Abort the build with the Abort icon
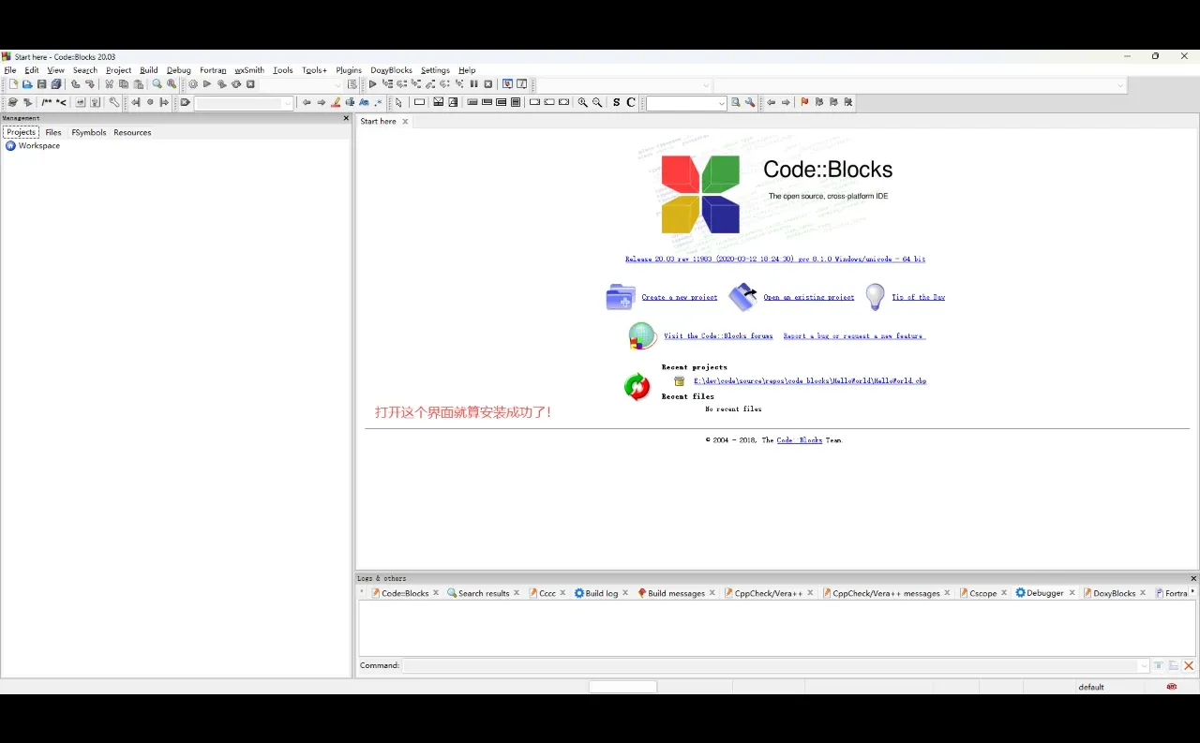The width and height of the screenshot is (1200, 743). click(x=249, y=84)
